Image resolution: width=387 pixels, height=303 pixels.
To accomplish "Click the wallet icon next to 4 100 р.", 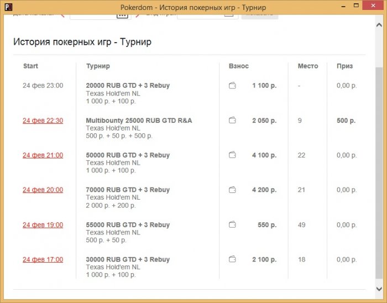I will click(x=232, y=155).
